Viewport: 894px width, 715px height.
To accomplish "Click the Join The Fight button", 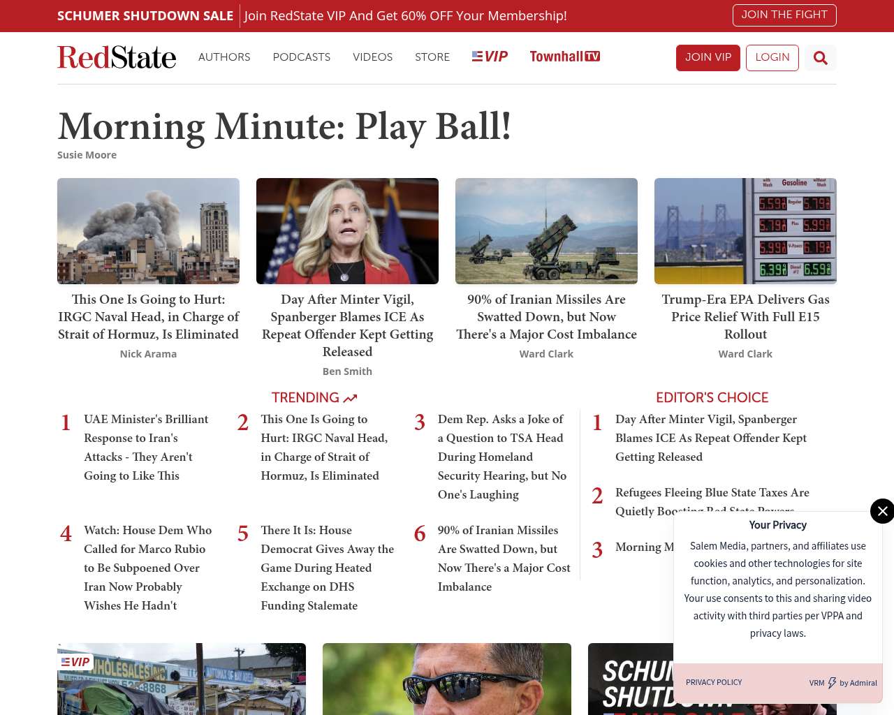I will point(784,15).
